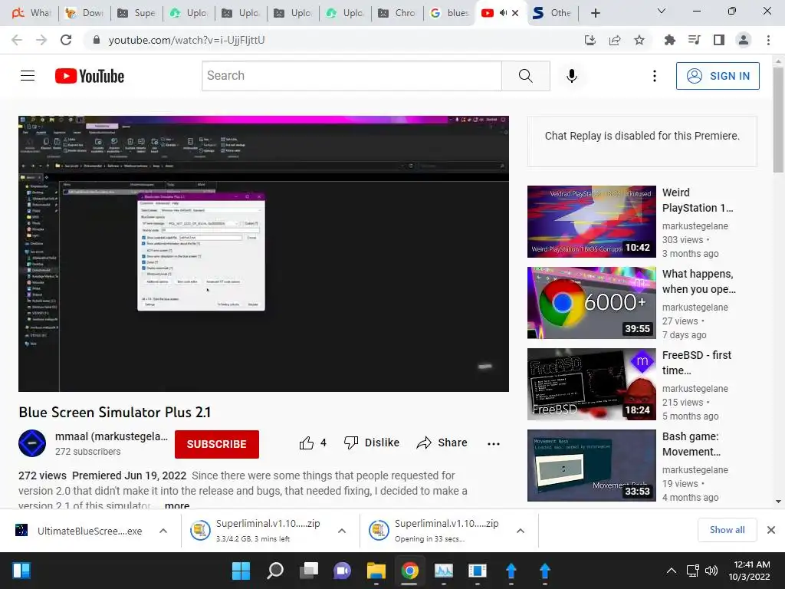
Task: Dislike the video
Action: (x=372, y=443)
